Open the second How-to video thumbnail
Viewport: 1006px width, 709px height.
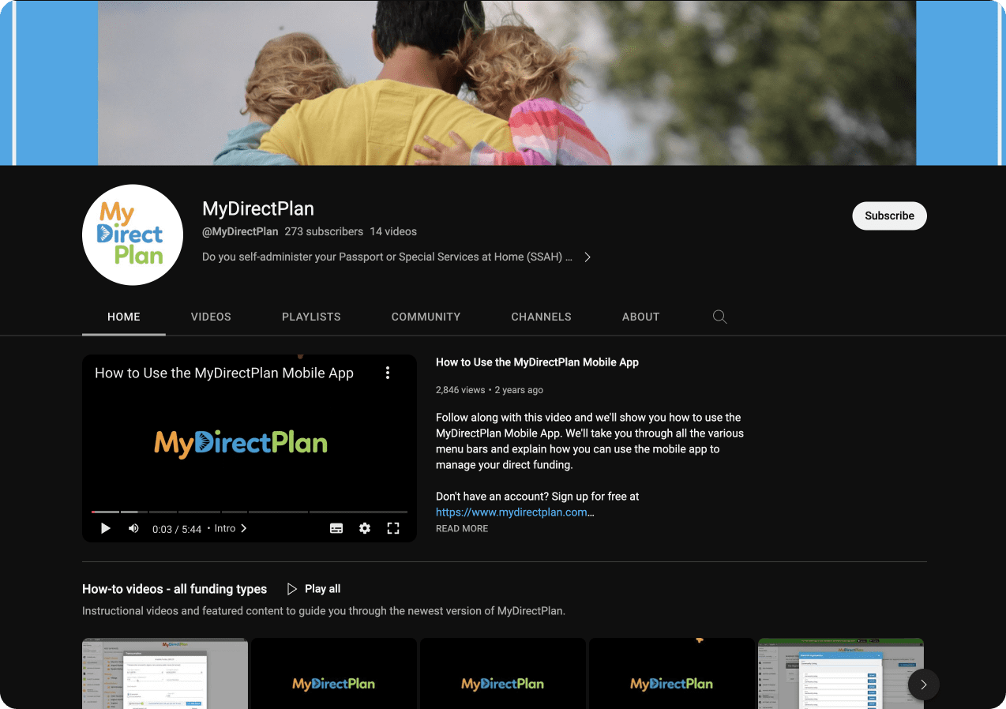pyautogui.click(x=334, y=673)
